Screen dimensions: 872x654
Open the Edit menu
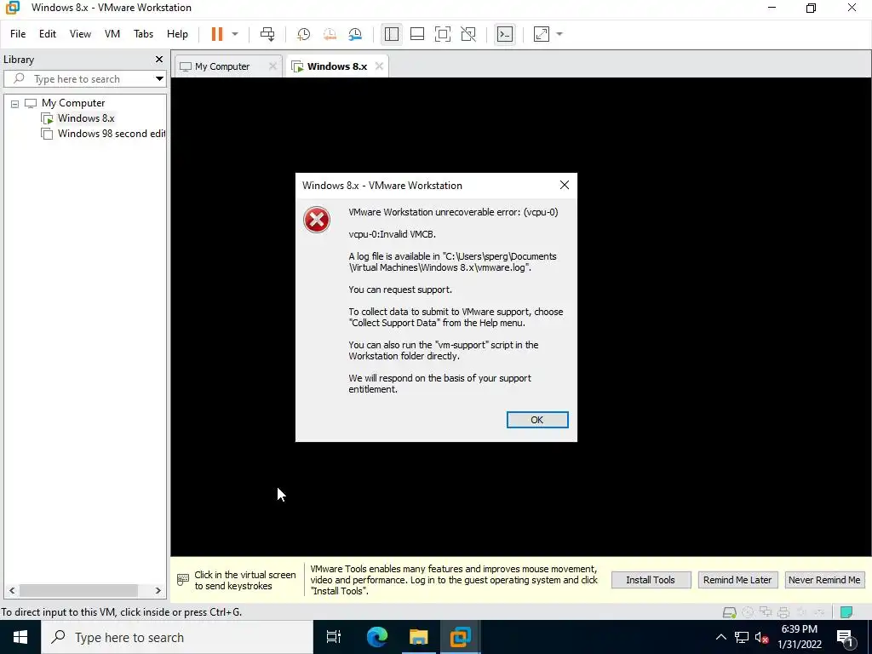pos(48,34)
